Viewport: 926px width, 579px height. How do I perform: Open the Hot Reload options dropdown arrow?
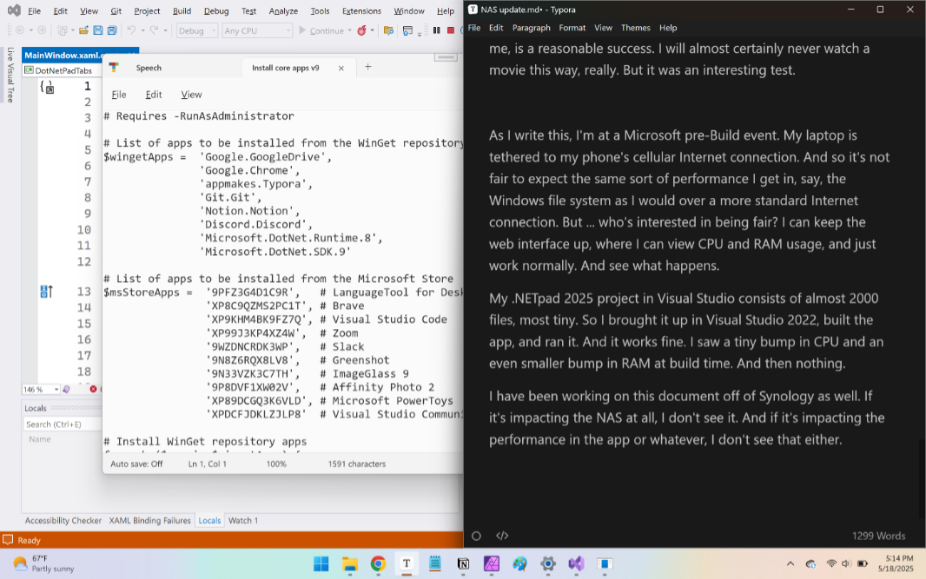pyautogui.click(x=372, y=30)
